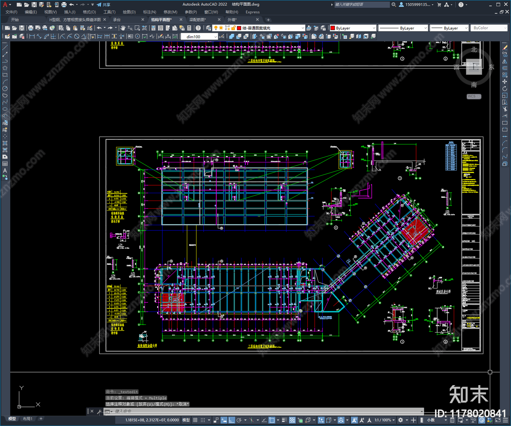The image size is (511, 426).
Task: Open the layer dropdown showing 结-普通图案填充
Action: (259, 28)
